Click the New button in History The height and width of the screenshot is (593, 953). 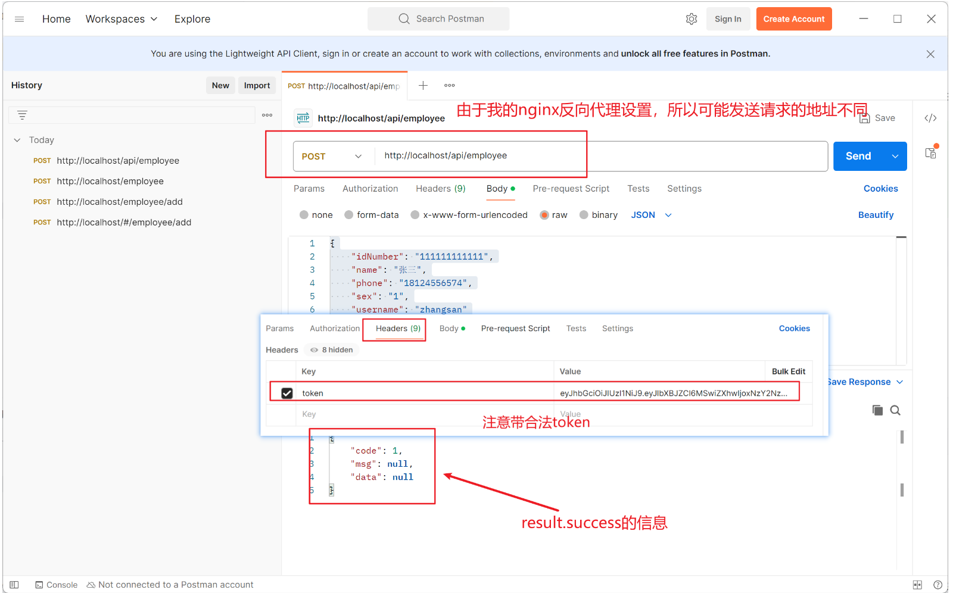coord(220,85)
